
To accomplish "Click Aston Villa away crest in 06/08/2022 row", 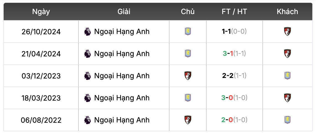I will 287,120.
